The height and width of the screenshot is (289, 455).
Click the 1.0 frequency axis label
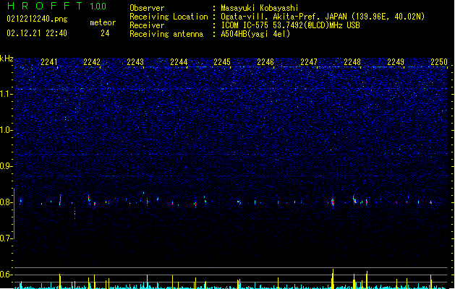click(x=6, y=130)
